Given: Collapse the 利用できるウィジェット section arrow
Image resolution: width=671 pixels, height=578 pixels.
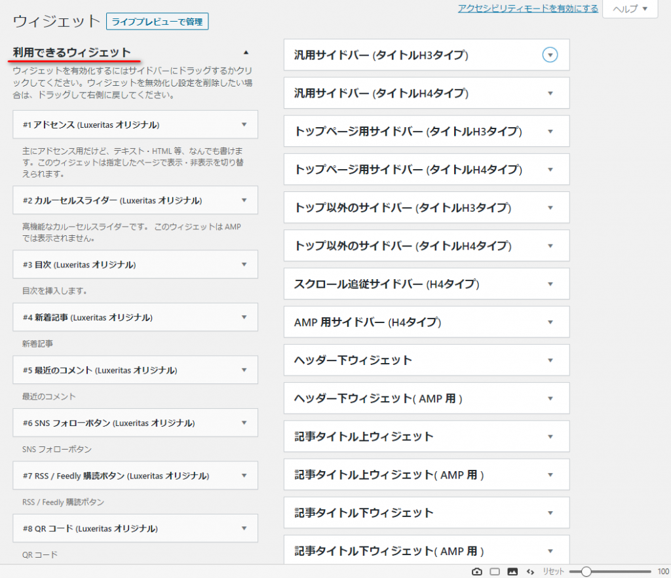Looking at the screenshot, I should [x=246, y=52].
